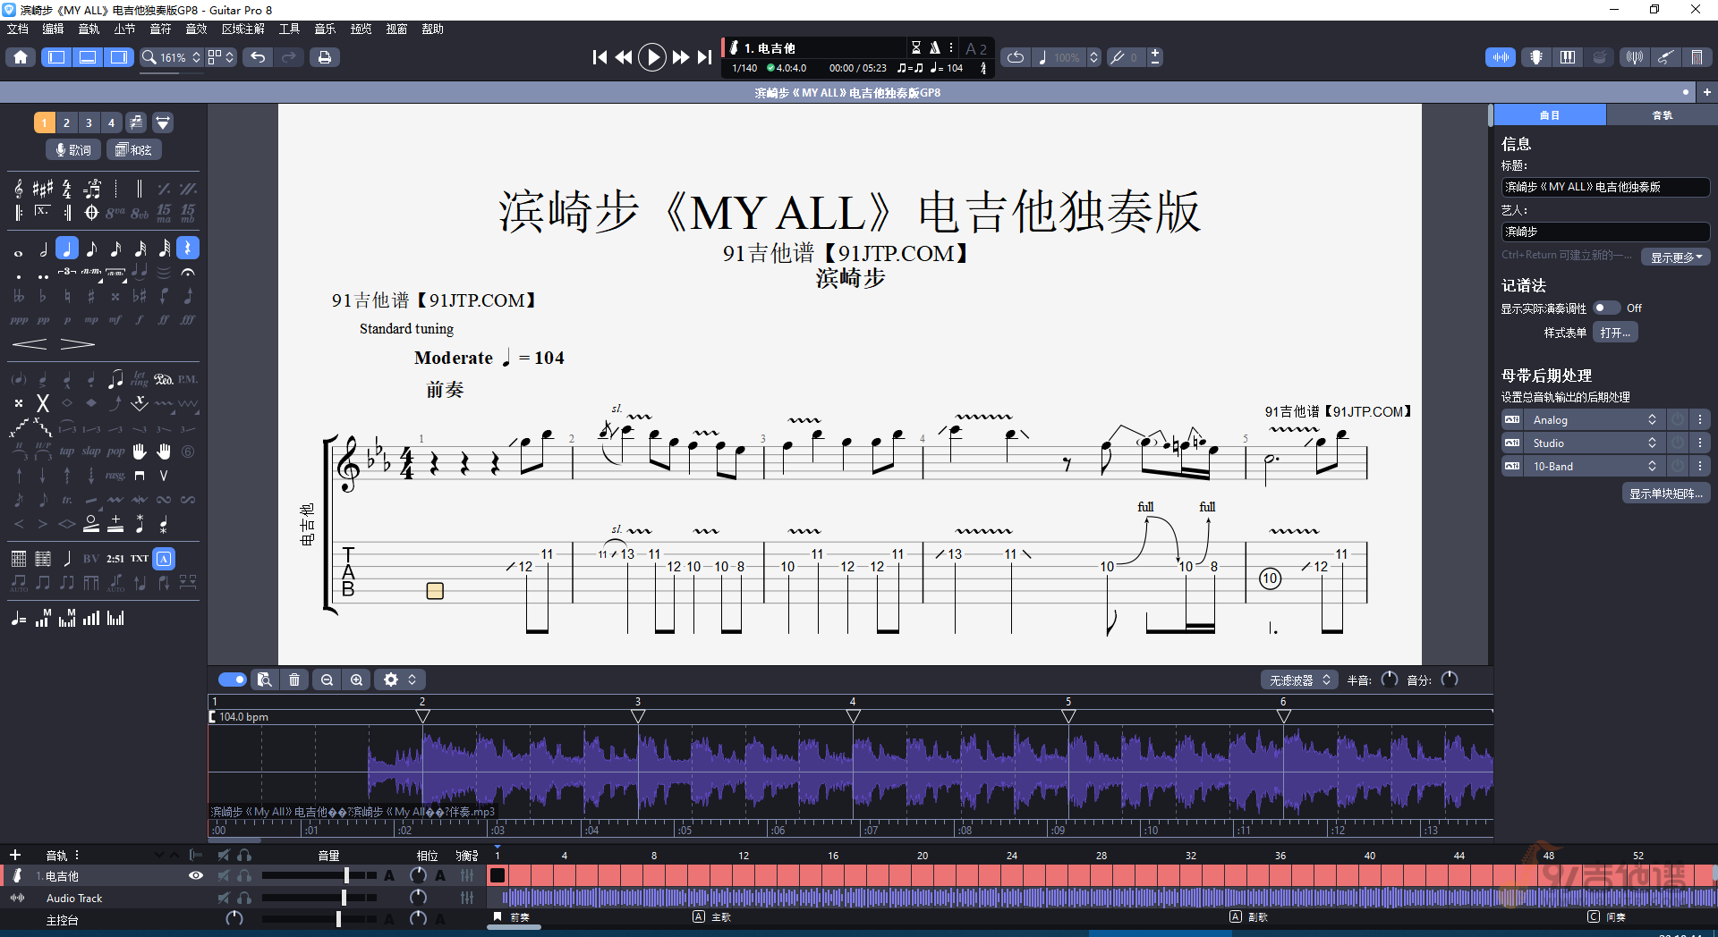The width and height of the screenshot is (1718, 937).
Task: Open the Analog mastering preset dropdown
Action: (x=1595, y=420)
